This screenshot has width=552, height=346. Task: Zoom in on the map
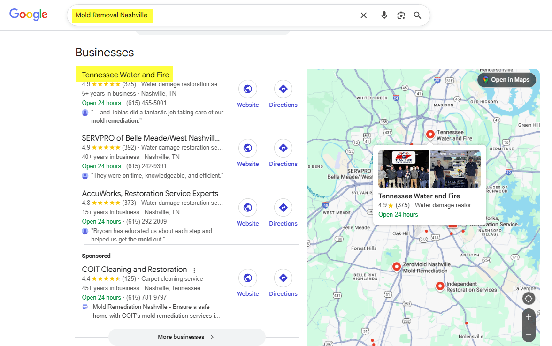[x=528, y=317]
